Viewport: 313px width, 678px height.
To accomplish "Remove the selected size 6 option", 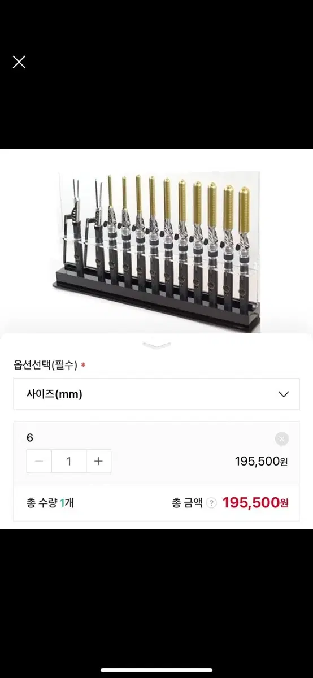I will [x=282, y=438].
